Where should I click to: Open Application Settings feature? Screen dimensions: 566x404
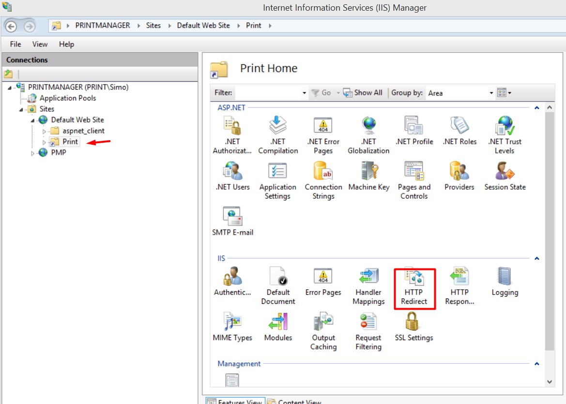pos(277,180)
